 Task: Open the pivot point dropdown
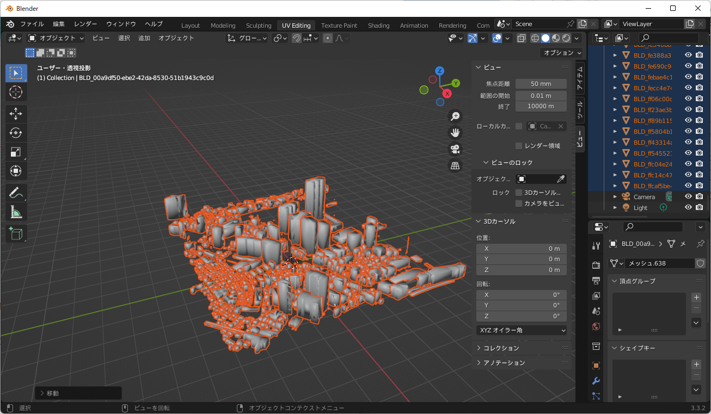(x=280, y=38)
